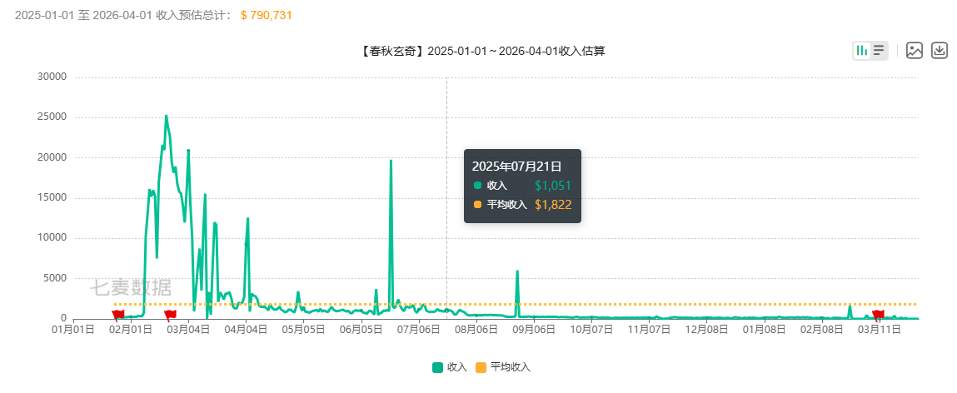Switch to bar chart view icon
Viewport: 957px width, 393px height.
click(x=862, y=51)
